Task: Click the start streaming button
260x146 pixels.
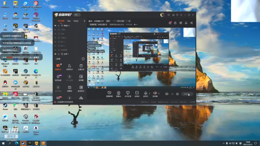Action: pos(187,94)
